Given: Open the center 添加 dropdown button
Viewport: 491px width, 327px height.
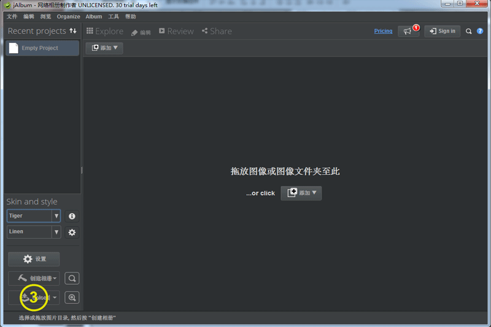Looking at the screenshot, I should click(x=301, y=193).
